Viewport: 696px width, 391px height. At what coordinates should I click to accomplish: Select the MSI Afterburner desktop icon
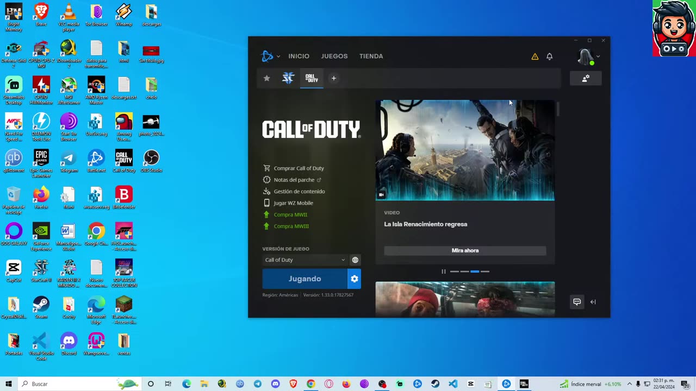click(69, 91)
